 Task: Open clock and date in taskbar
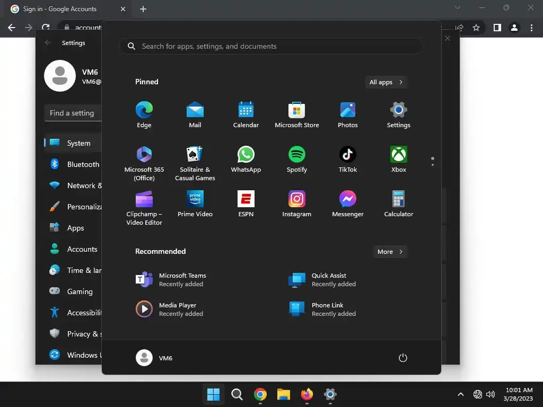tap(518, 394)
